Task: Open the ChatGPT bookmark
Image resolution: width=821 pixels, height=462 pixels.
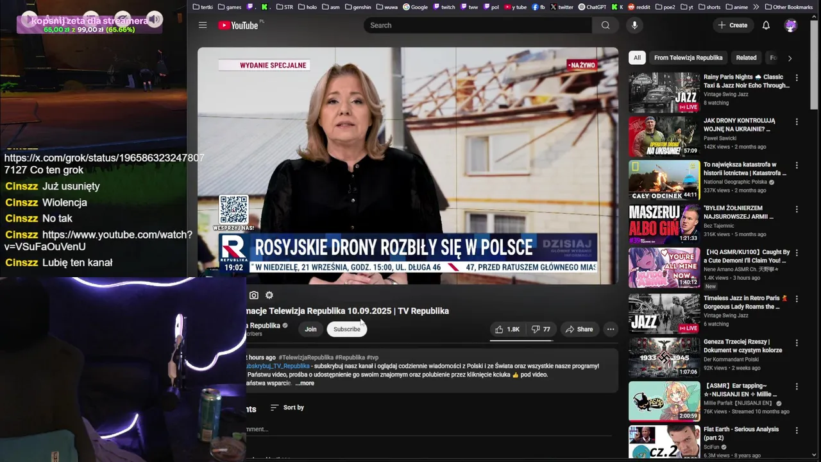Action: 592,7
